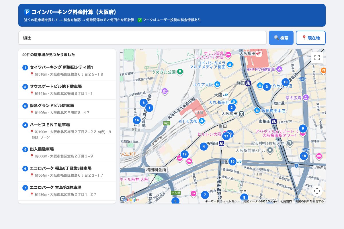Click parking marker 4 on the map

204,147
